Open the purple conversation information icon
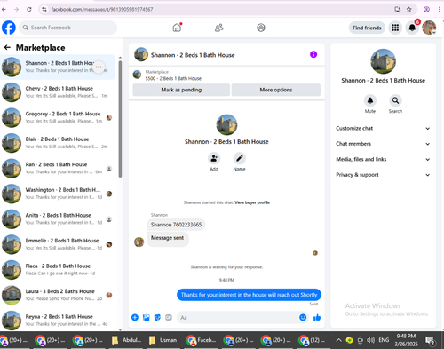This screenshot has width=444, height=349. (x=313, y=54)
